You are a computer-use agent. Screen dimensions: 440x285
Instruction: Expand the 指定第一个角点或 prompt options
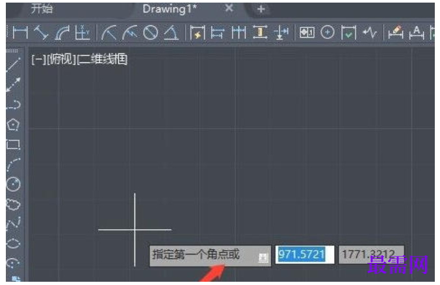pos(263,257)
